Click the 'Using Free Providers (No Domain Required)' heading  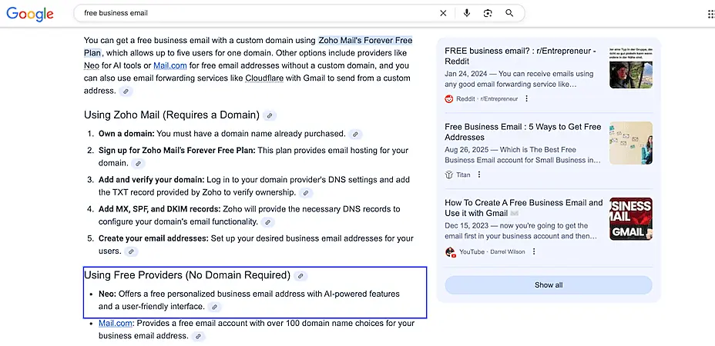[x=187, y=275]
